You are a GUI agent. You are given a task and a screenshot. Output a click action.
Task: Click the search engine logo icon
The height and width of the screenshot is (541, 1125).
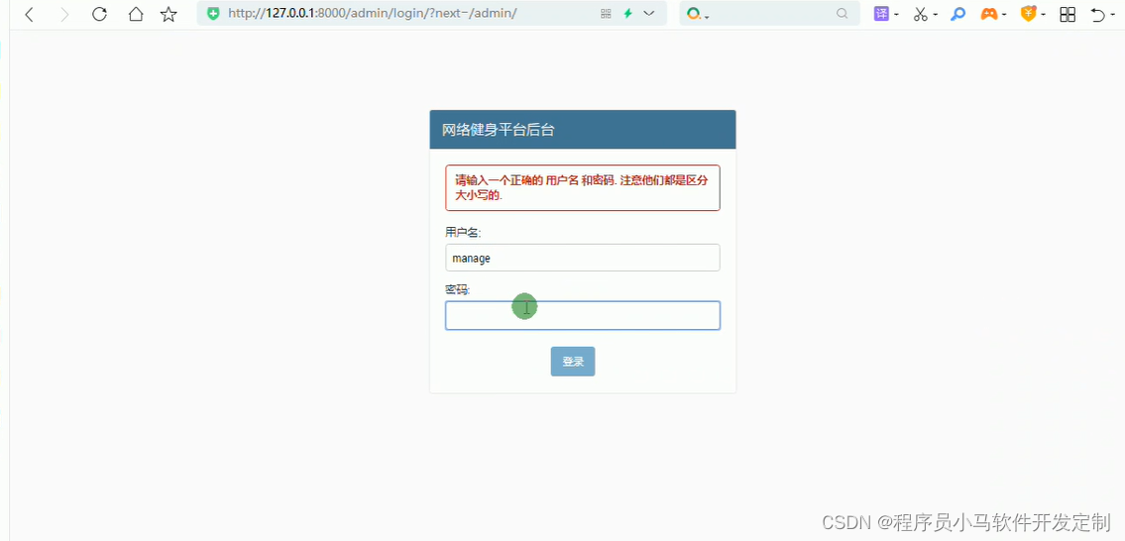click(694, 14)
